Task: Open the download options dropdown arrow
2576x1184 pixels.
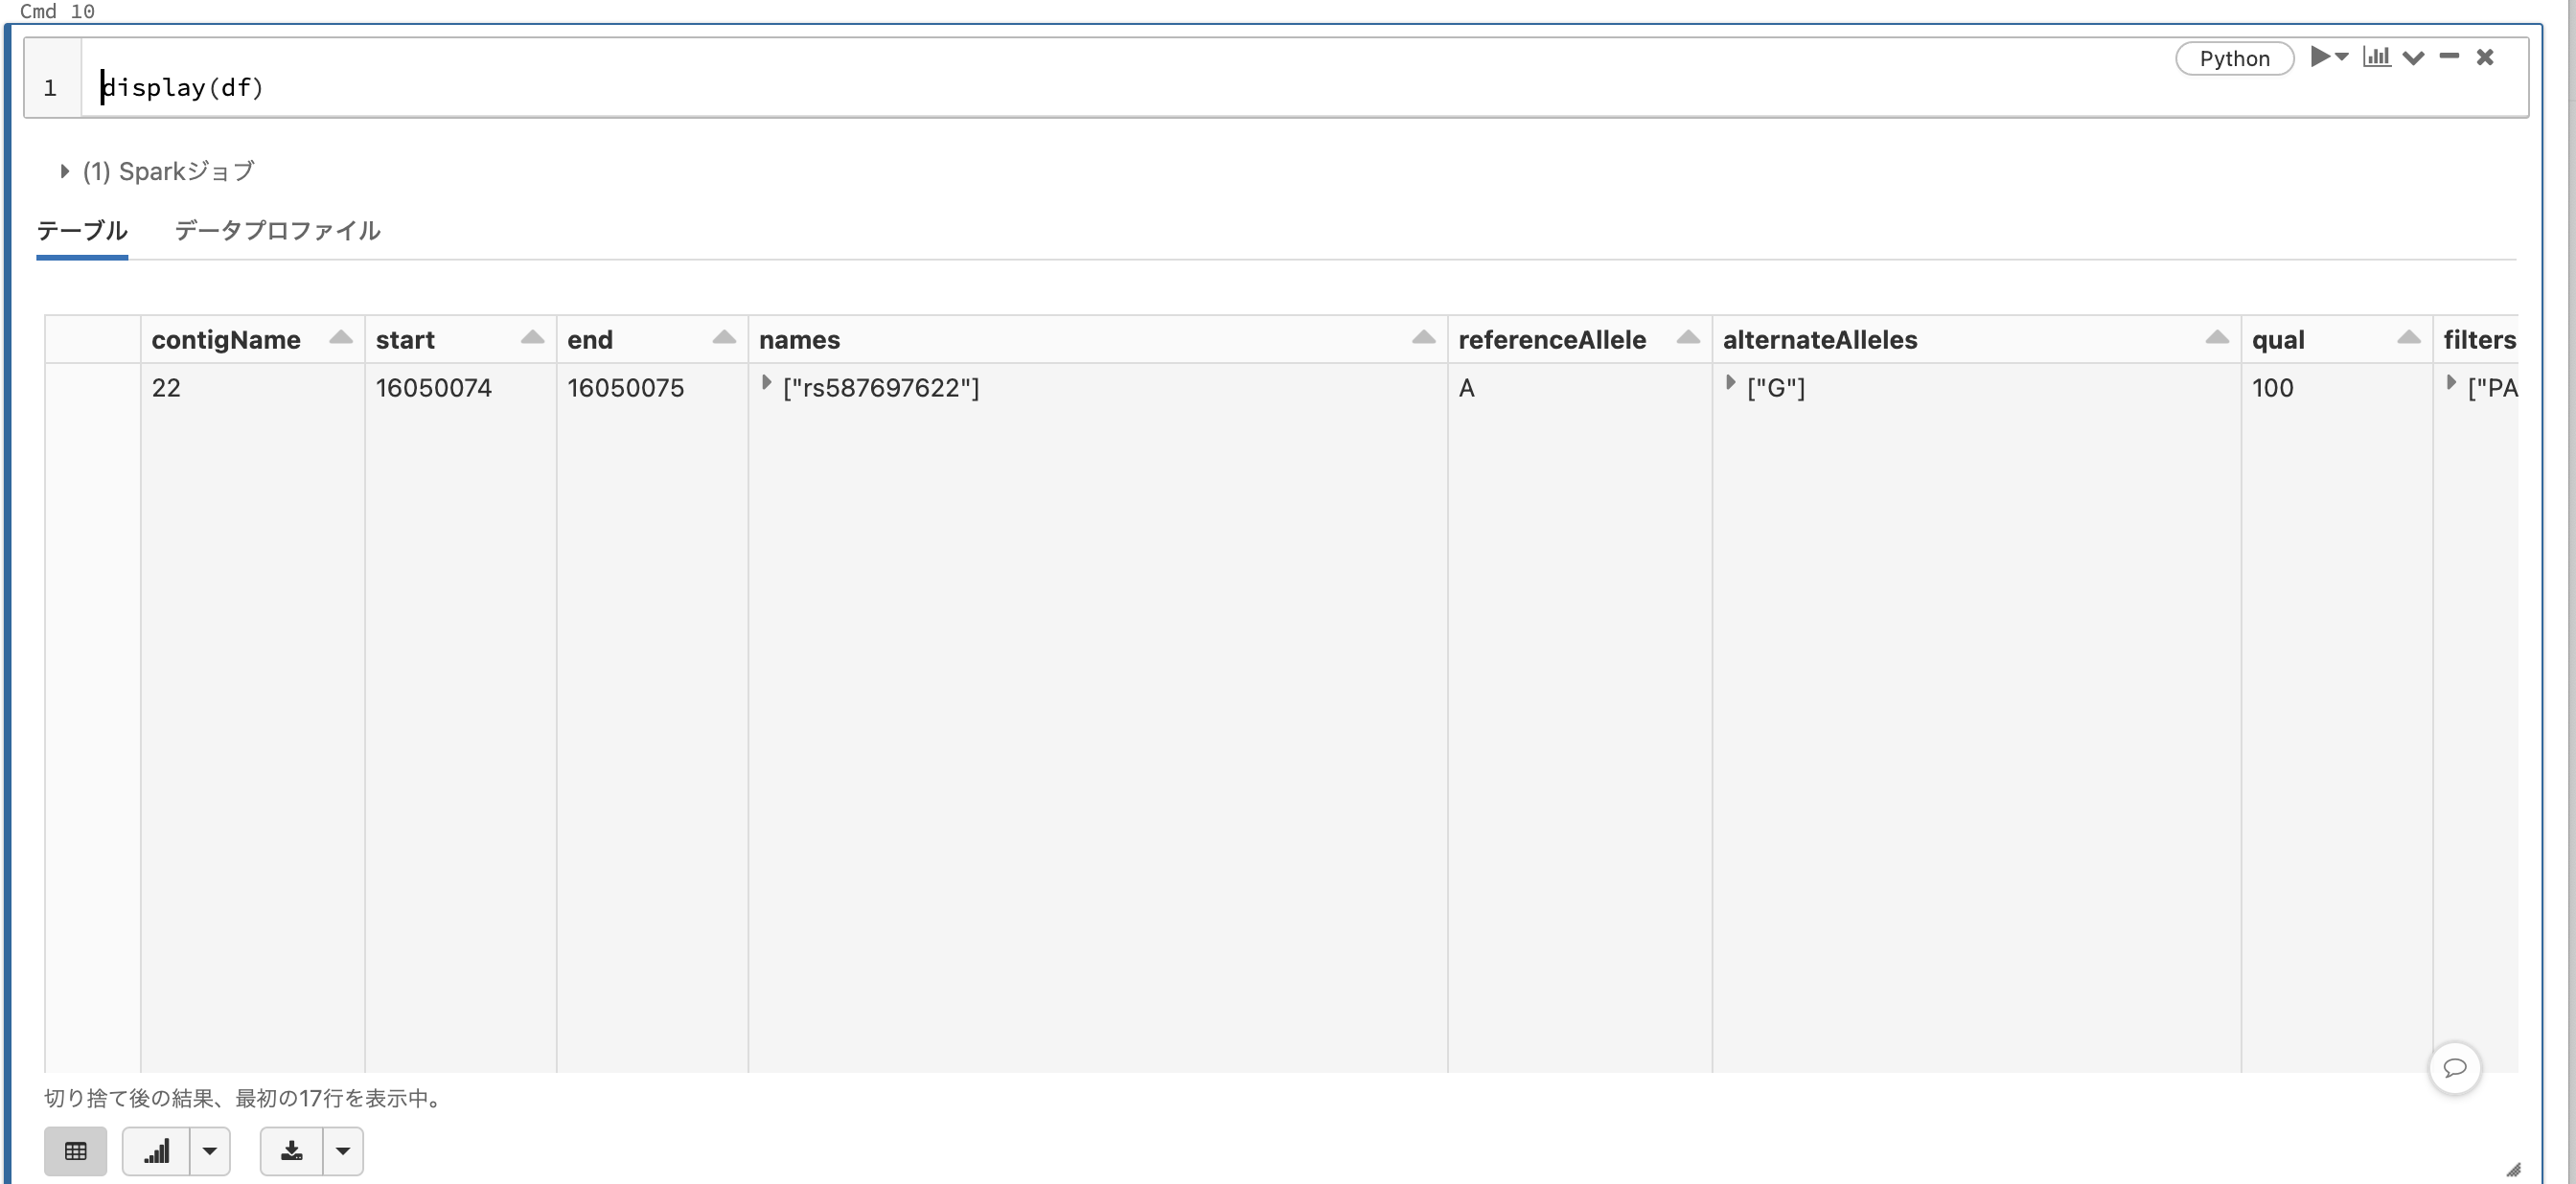Action: coord(344,1151)
